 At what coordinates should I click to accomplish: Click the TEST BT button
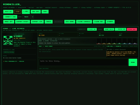click(8, 12)
